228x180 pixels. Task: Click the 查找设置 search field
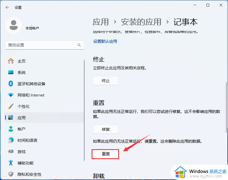coord(45,45)
